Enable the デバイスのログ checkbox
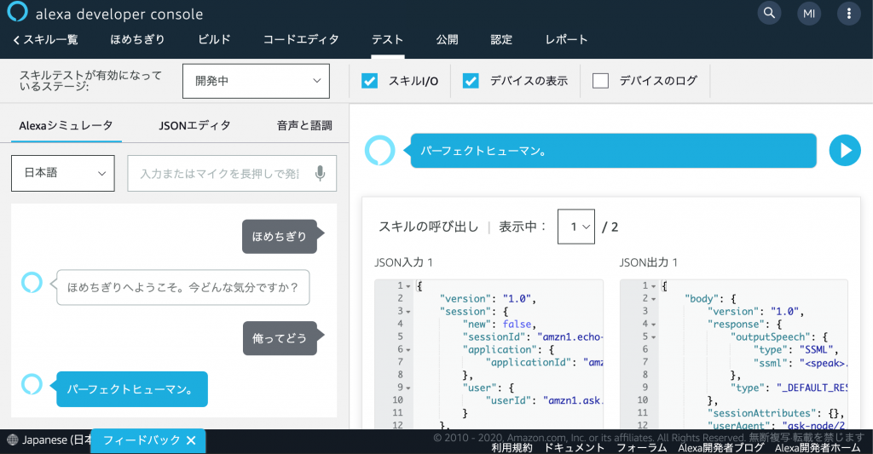The height and width of the screenshot is (454, 873). point(600,81)
